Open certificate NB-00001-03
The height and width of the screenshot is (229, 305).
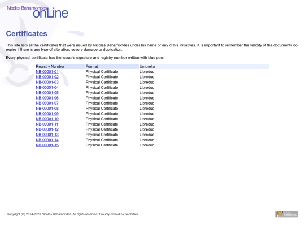click(47, 82)
